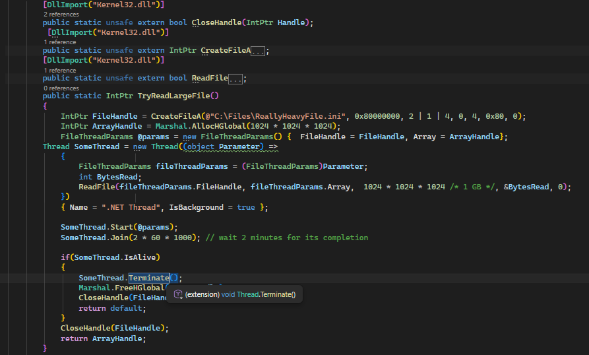This screenshot has height=355, width=589.
Task: Click &BytesRead argument in ReadFile call
Action: tap(526, 187)
